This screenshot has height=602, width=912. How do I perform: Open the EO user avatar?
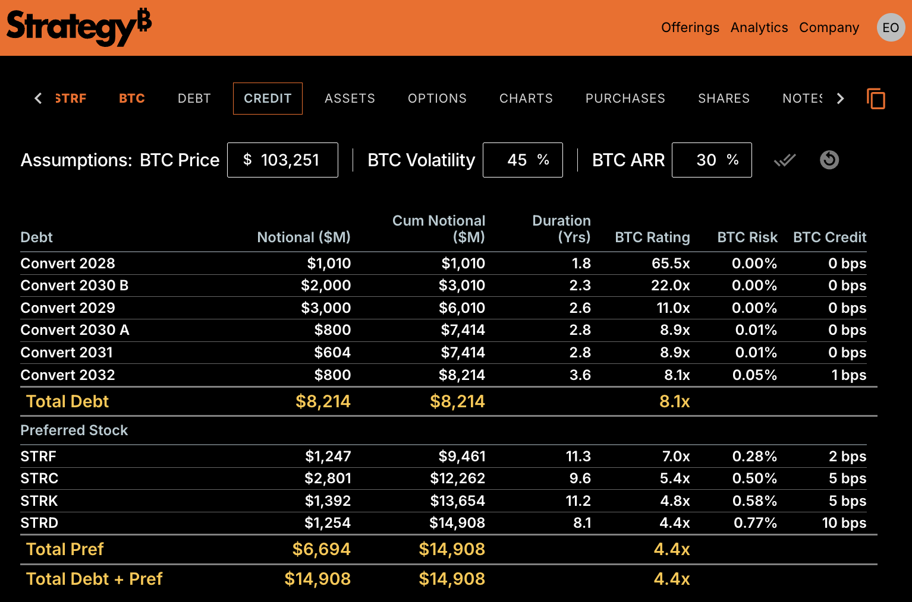coord(891,27)
